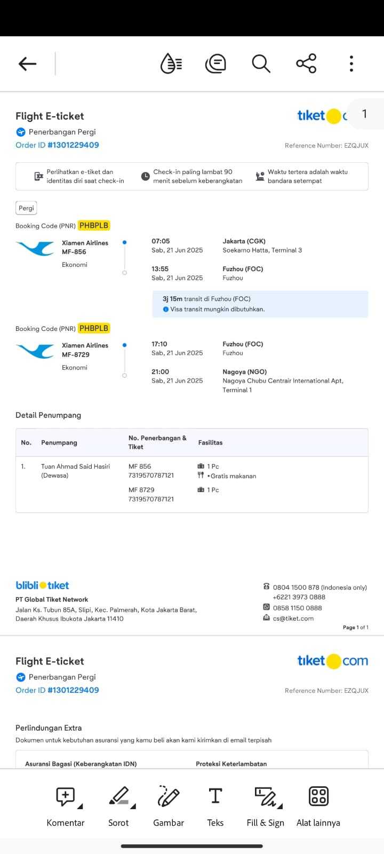Tap the back arrow icon
Screen dimensions: 384x854
27,64
